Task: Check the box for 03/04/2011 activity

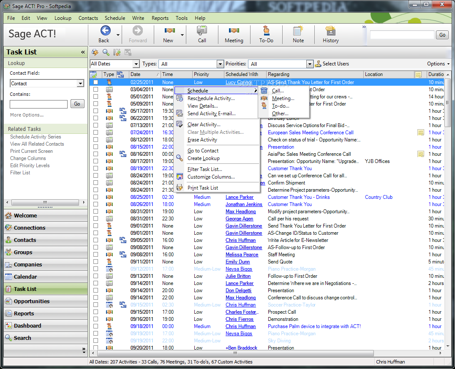Action: [x=95, y=90]
